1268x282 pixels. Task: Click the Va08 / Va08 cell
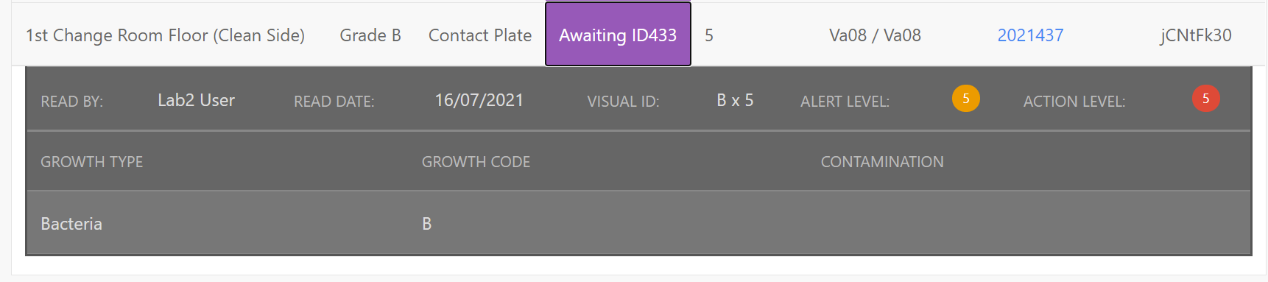875,35
